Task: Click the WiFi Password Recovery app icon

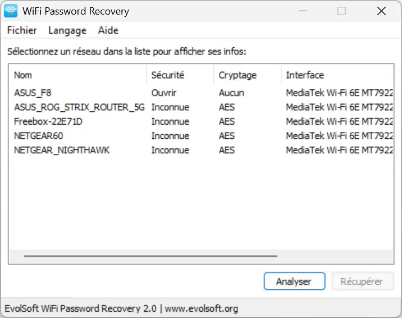Action: (11, 11)
